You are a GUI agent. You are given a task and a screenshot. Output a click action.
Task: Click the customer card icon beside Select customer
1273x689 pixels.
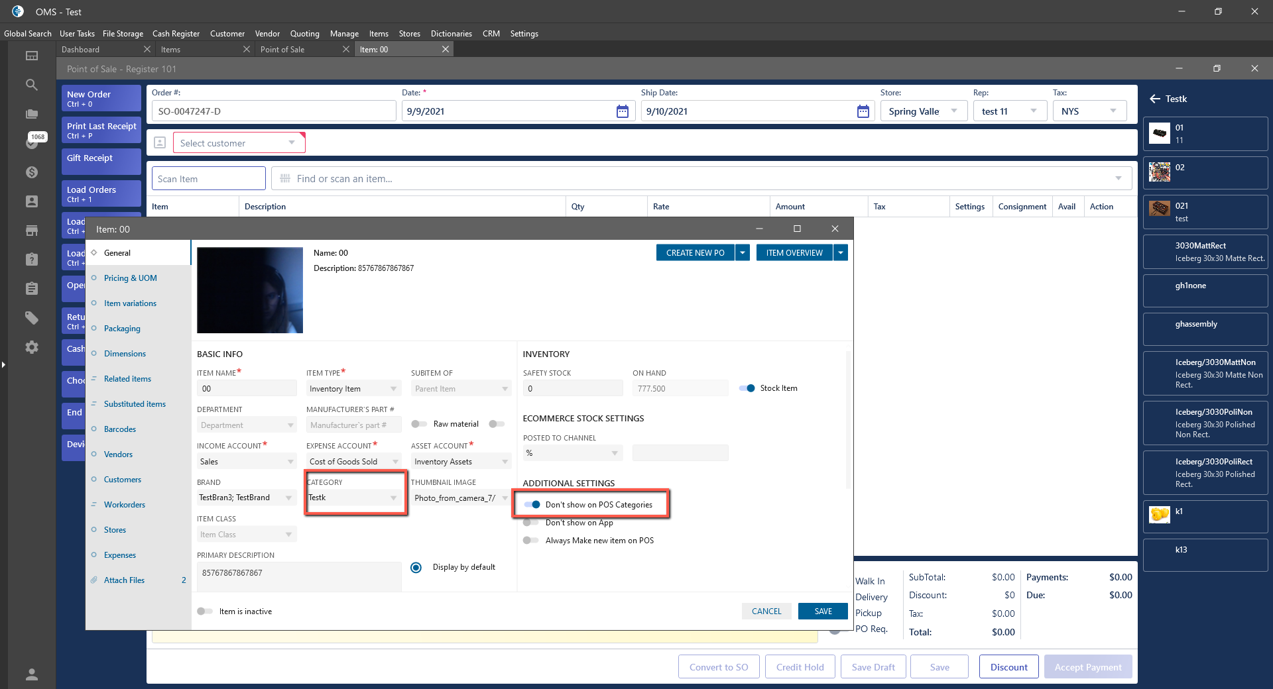160,142
